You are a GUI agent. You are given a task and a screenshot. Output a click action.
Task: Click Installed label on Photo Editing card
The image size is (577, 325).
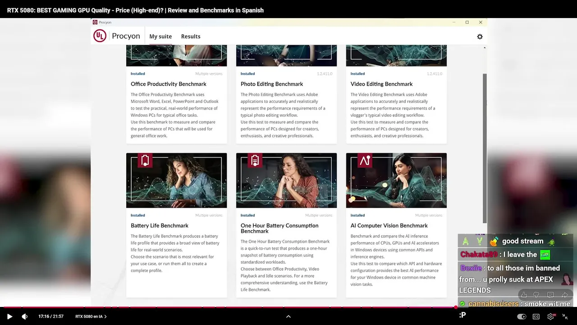point(248,74)
